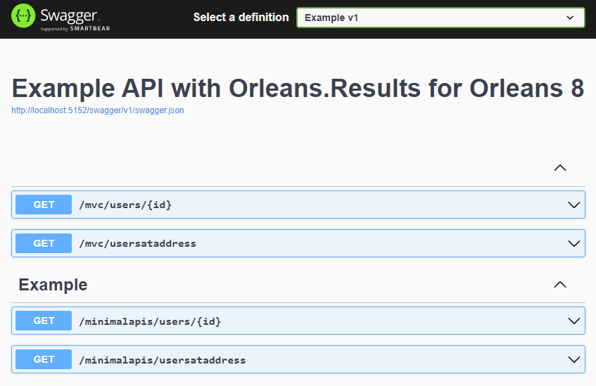
Task: Expand the /mvc/usersataddress endpoint chevron
Action: point(573,243)
